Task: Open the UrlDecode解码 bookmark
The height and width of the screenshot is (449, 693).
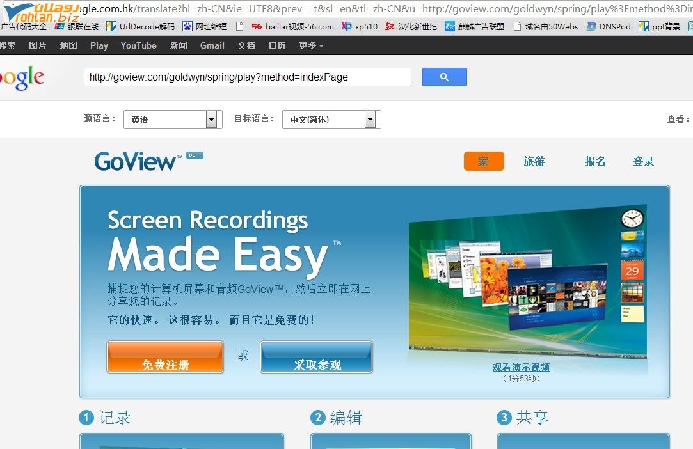Action: coord(141,26)
